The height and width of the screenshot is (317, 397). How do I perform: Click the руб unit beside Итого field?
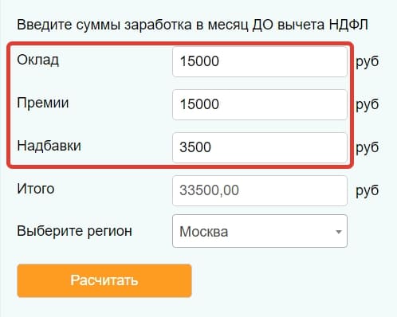pyautogui.click(x=368, y=191)
